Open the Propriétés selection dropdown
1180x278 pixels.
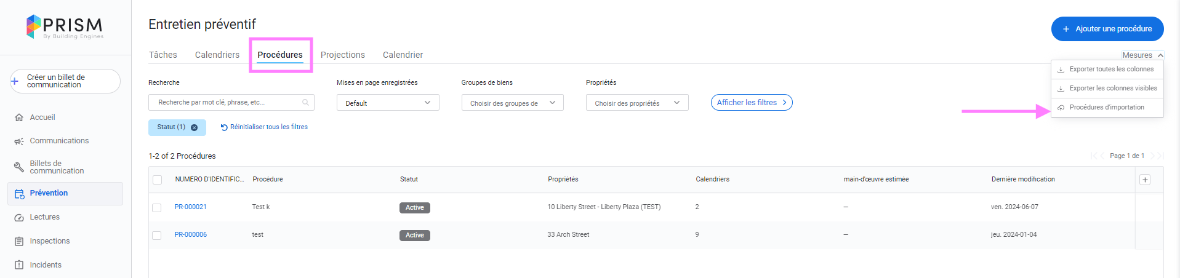[x=636, y=103]
